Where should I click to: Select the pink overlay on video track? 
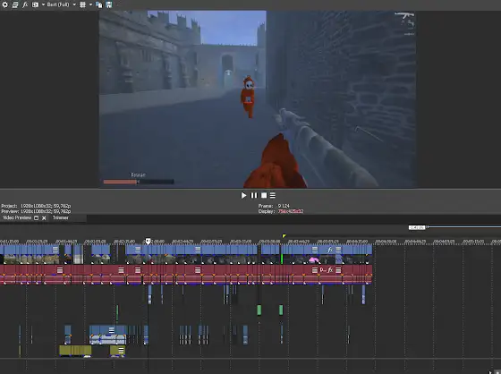pyautogui.click(x=314, y=260)
